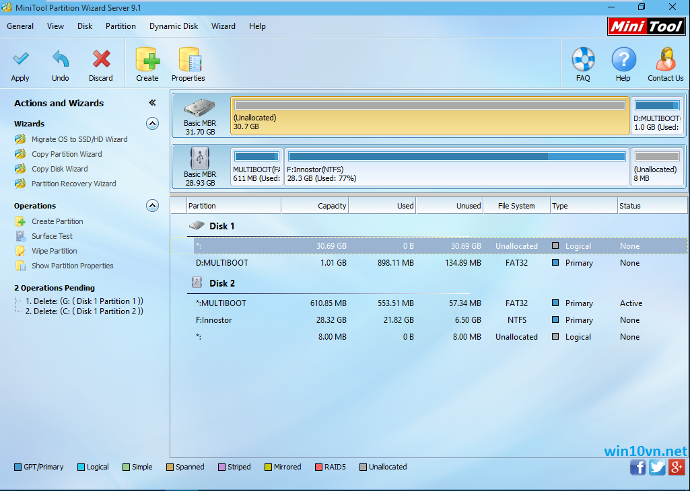Click the Show Partition Properties icon
Screen dimensions: 690x491
pyautogui.click(x=20, y=266)
